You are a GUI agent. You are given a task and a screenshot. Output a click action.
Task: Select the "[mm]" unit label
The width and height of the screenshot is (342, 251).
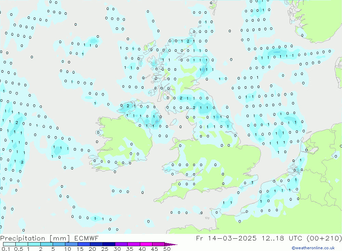tap(60, 238)
